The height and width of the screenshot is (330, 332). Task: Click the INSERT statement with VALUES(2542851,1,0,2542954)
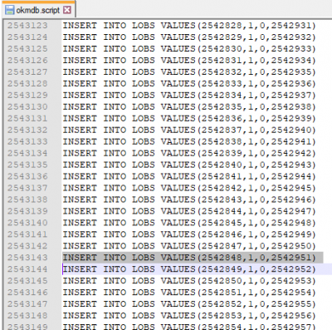[x=189, y=293]
